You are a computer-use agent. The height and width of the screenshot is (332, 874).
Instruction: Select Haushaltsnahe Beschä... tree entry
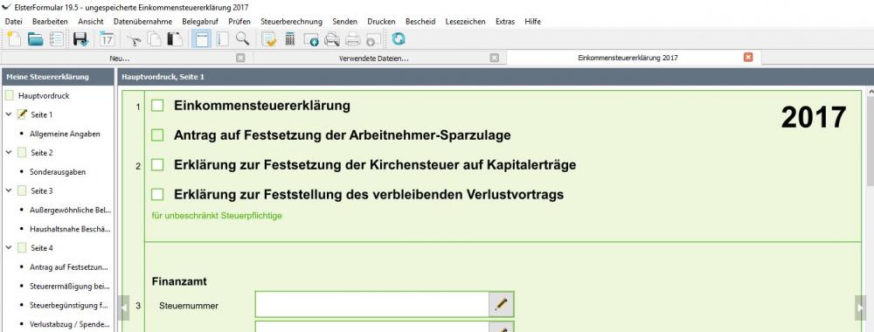pyautogui.click(x=70, y=229)
